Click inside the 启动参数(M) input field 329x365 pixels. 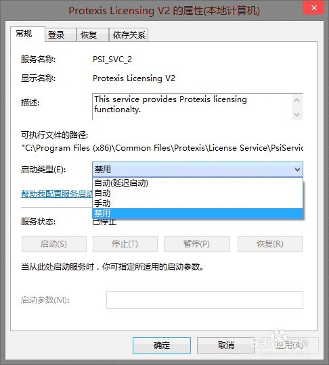click(204, 300)
